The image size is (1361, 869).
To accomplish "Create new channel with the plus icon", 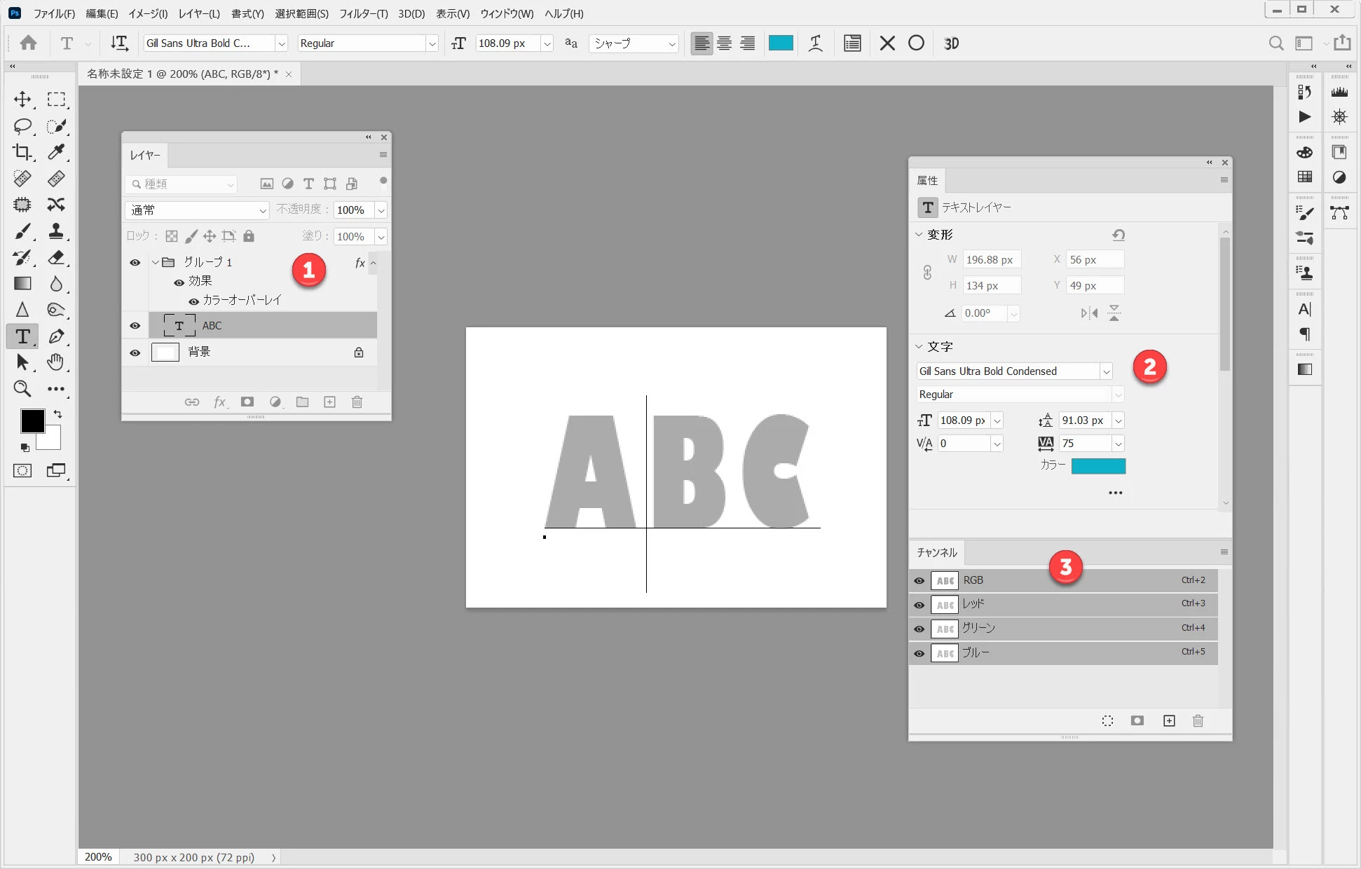I will (1169, 720).
